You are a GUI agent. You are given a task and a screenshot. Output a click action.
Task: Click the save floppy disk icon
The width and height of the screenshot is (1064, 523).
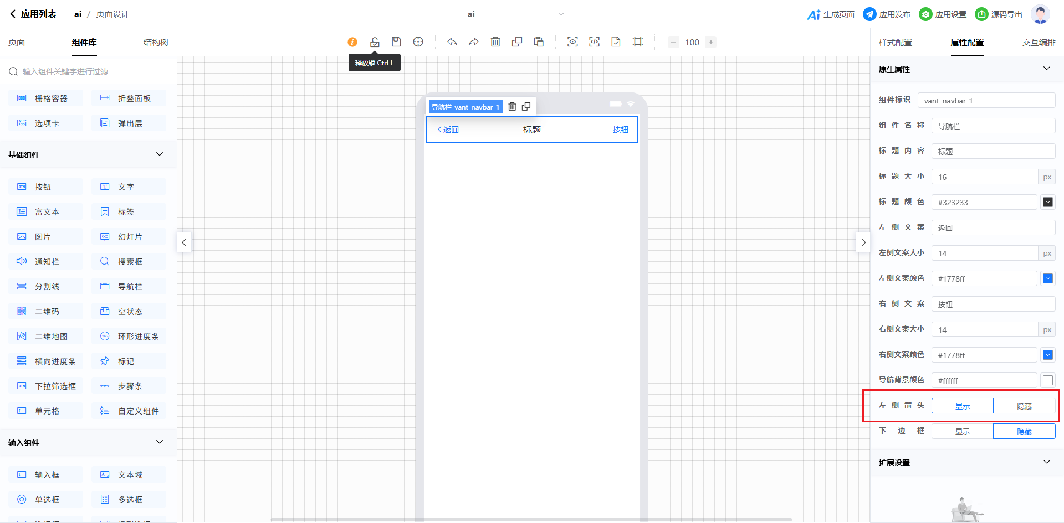click(396, 42)
